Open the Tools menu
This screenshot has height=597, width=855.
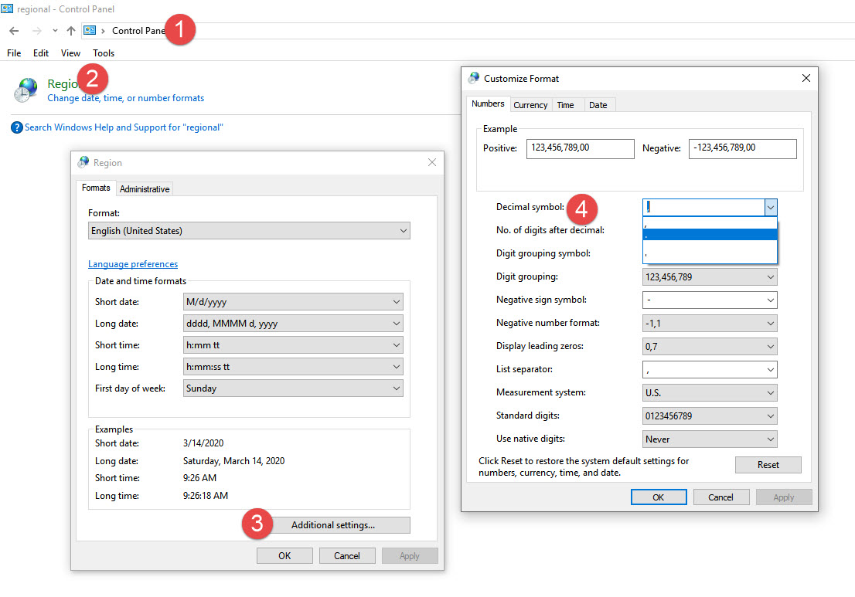[x=104, y=53]
